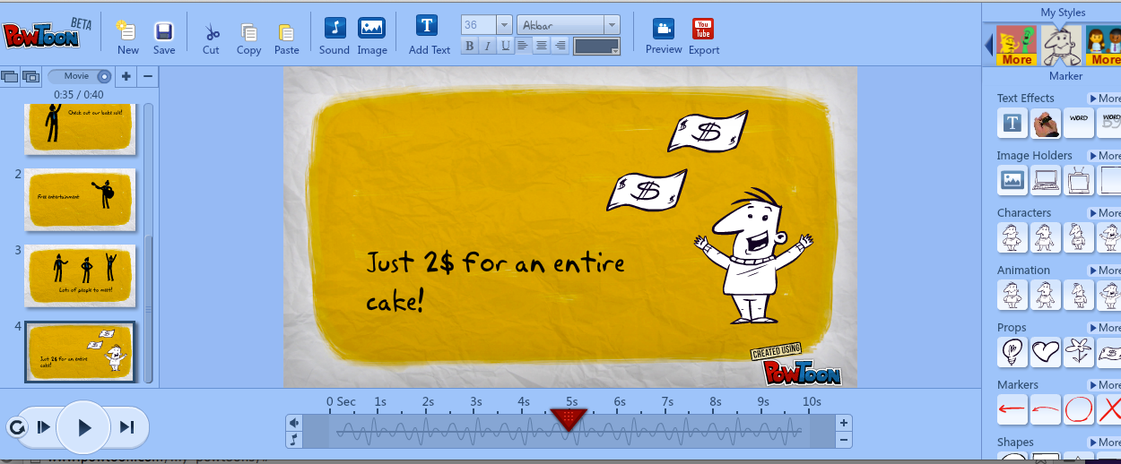Add a new slide with plus button

pyautogui.click(x=126, y=76)
